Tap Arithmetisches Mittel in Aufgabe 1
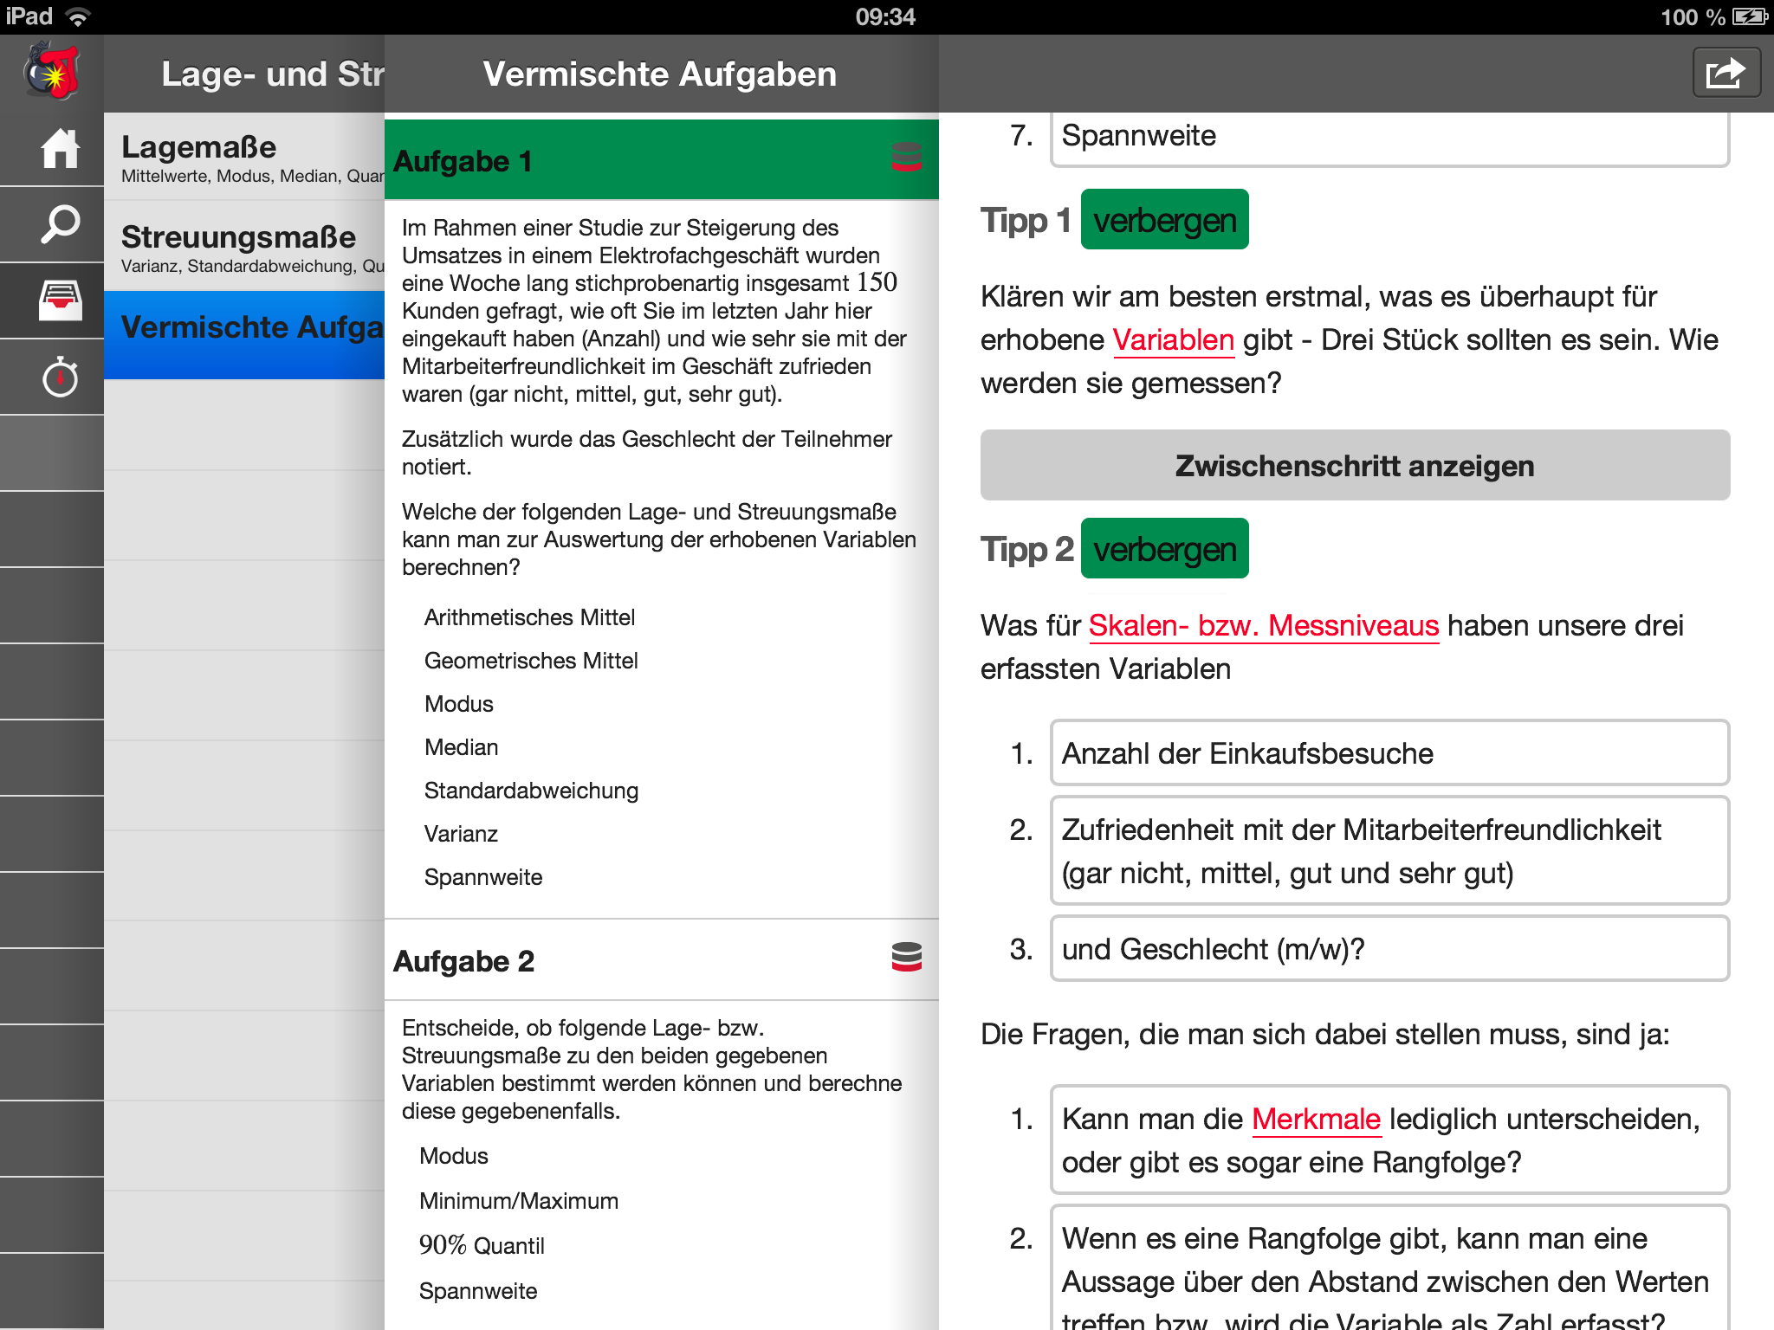Viewport: 1774px width, 1330px height. pyautogui.click(x=529, y=617)
